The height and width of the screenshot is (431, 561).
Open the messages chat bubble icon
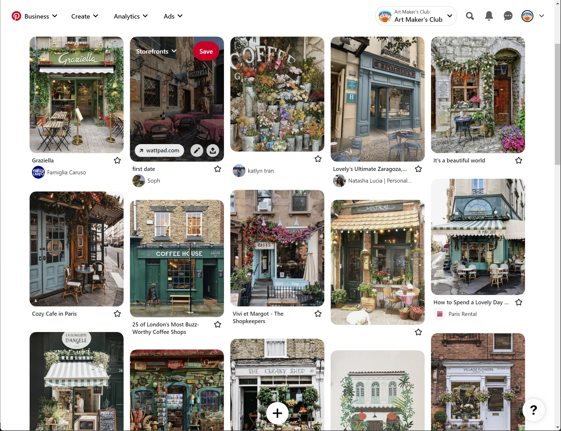[x=508, y=16]
